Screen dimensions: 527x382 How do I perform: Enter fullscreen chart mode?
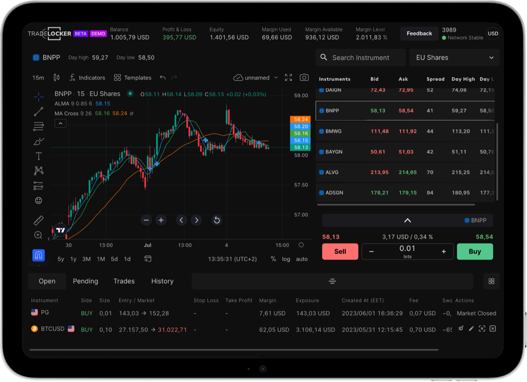click(288, 78)
